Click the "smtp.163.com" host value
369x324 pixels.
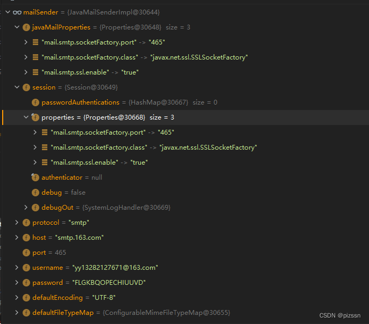pos(79,238)
